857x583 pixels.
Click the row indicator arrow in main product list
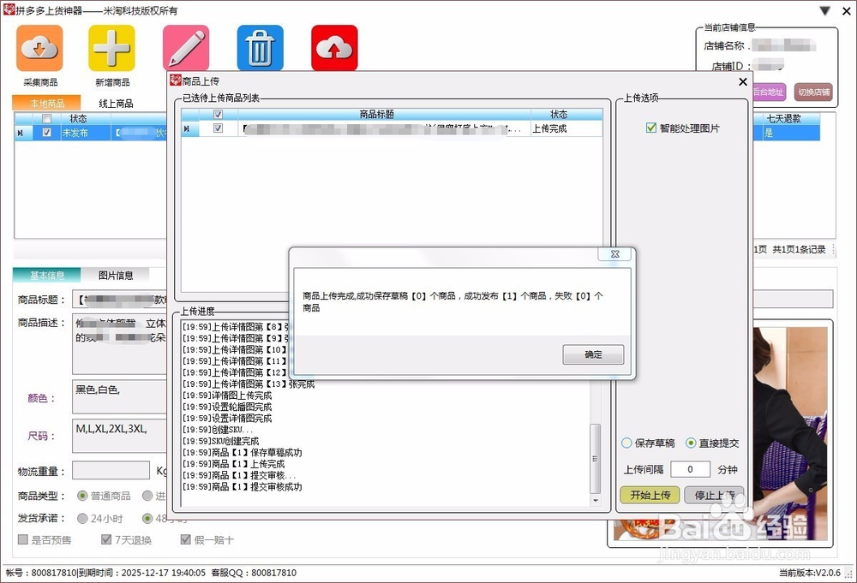tap(21, 133)
